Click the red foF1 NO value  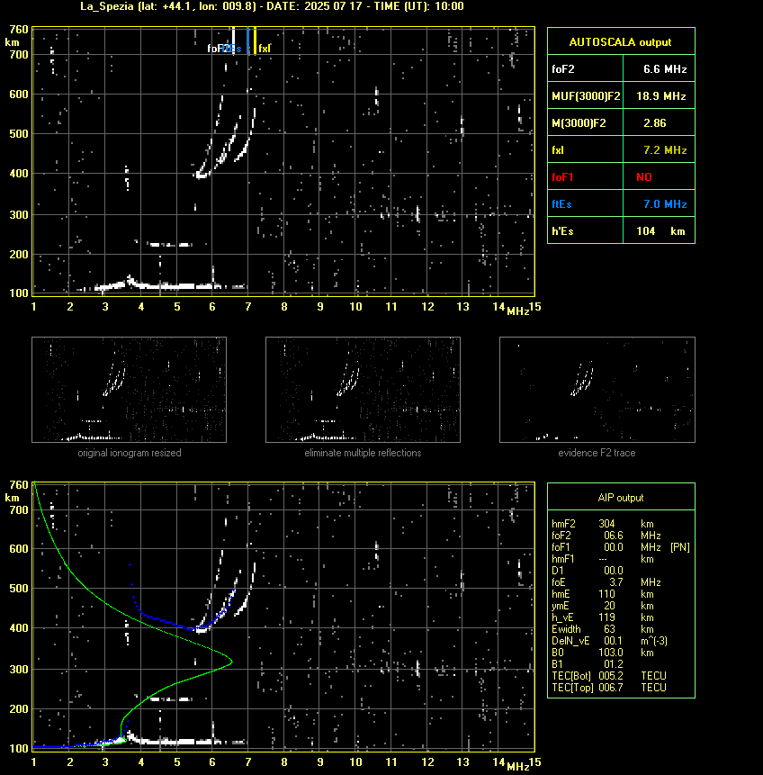644,177
